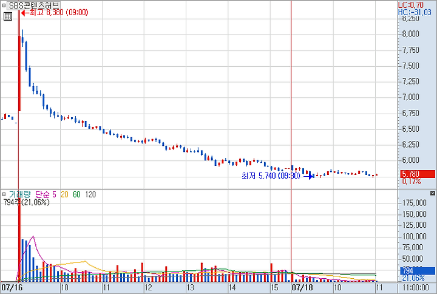This screenshot has width=437, height=294.
Task: Select the 120 moving average label
Action: tap(90, 194)
